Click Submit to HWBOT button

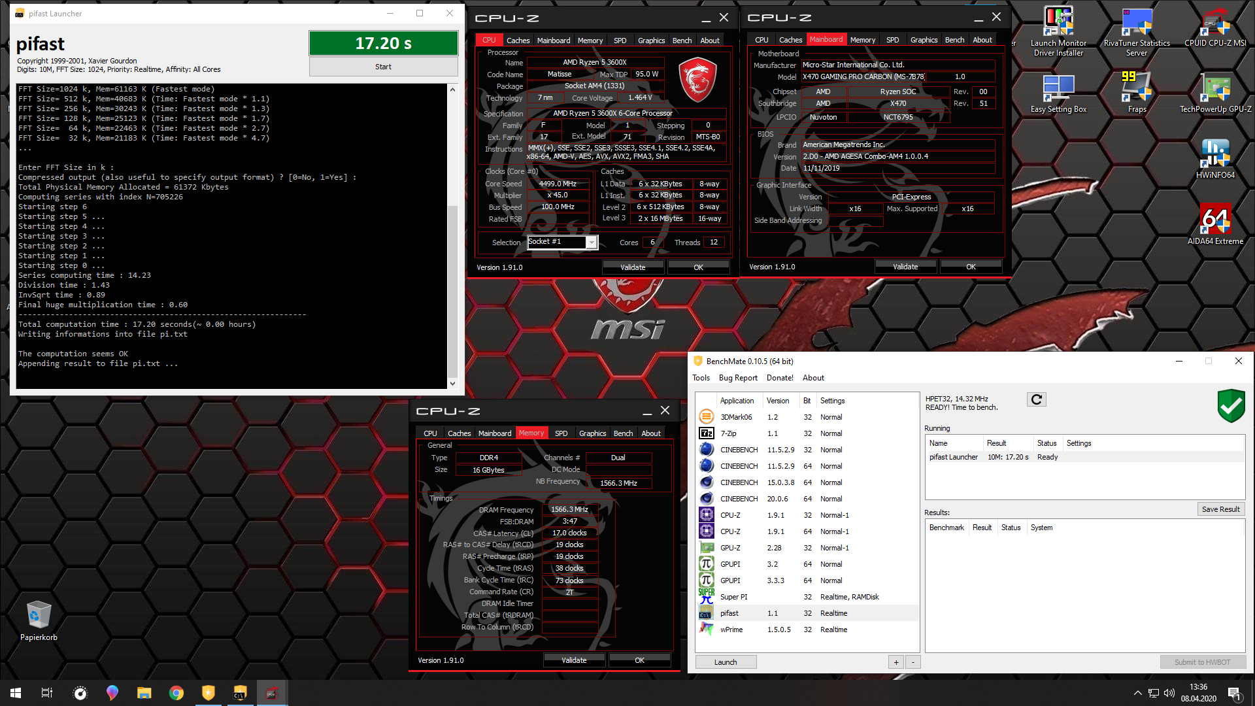(x=1202, y=662)
